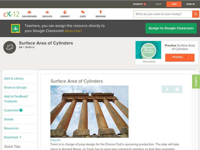Viewport: 200px width, 150px height.
Task: Open the Cafe chat bubbles icon
Action: click(83, 12)
